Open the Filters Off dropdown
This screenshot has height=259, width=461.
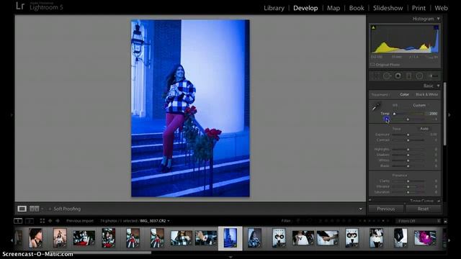tap(418, 221)
